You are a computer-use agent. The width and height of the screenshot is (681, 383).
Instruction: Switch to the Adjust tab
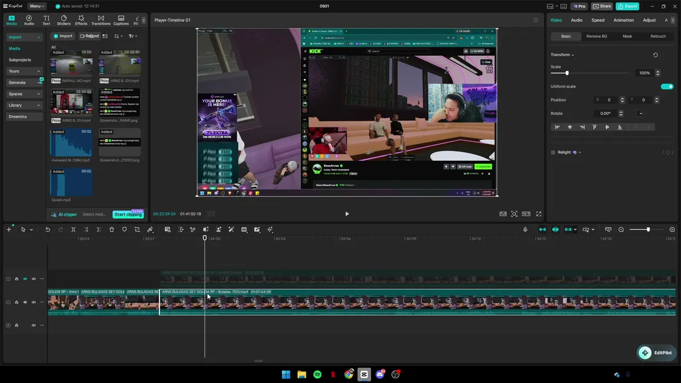click(x=649, y=20)
